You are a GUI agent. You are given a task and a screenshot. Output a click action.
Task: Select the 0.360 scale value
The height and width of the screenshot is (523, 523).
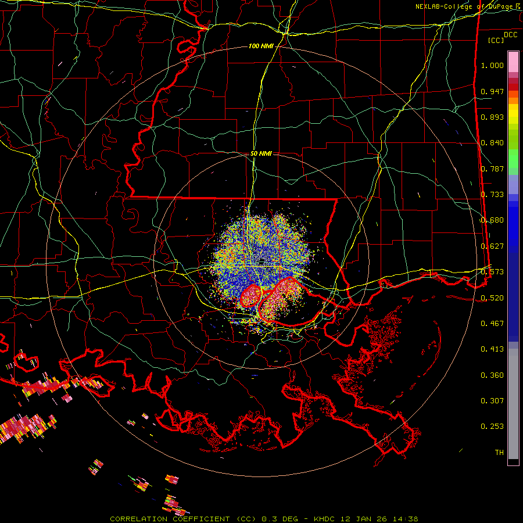[x=492, y=375]
